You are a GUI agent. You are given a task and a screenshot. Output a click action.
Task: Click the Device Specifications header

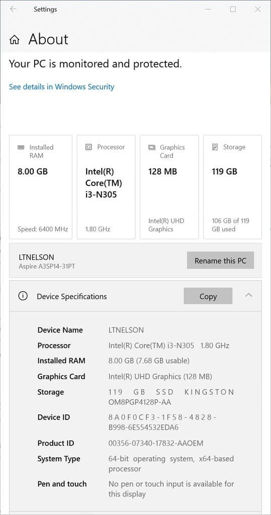135,296
